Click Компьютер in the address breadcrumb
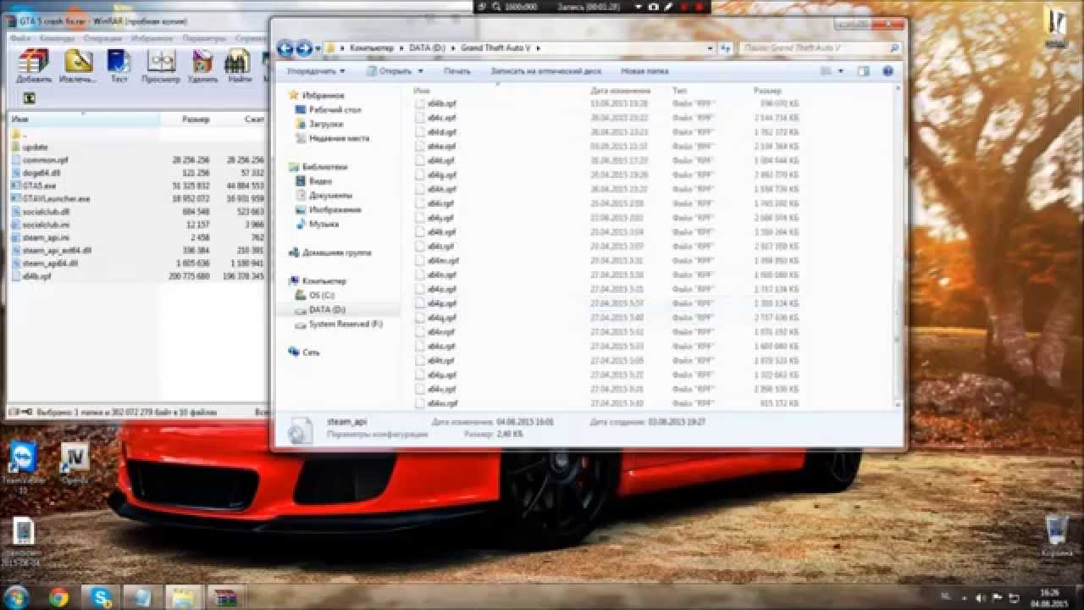1084x610 pixels. pyautogui.click(x=373, y=48)
